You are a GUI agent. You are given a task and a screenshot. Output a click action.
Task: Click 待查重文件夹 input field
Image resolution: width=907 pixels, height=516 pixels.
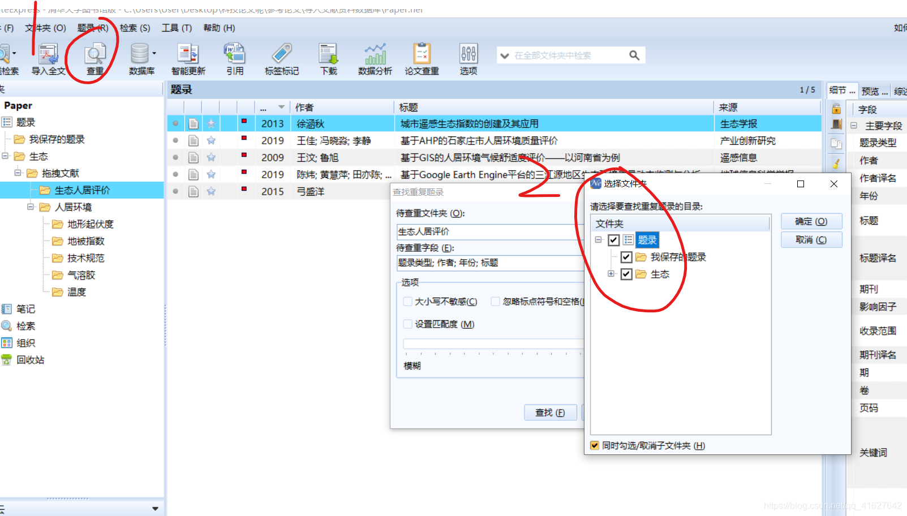point(490,231)
